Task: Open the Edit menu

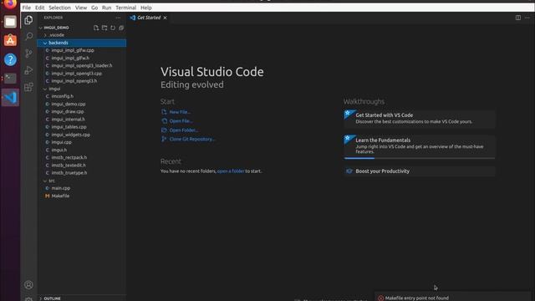Action: coord(39,8)
